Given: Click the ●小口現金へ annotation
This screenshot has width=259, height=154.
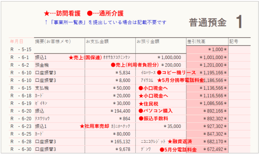Looking at the screenshot, I should click(153, 88).
